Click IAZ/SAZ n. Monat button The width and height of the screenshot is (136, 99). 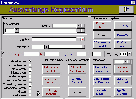123,81
